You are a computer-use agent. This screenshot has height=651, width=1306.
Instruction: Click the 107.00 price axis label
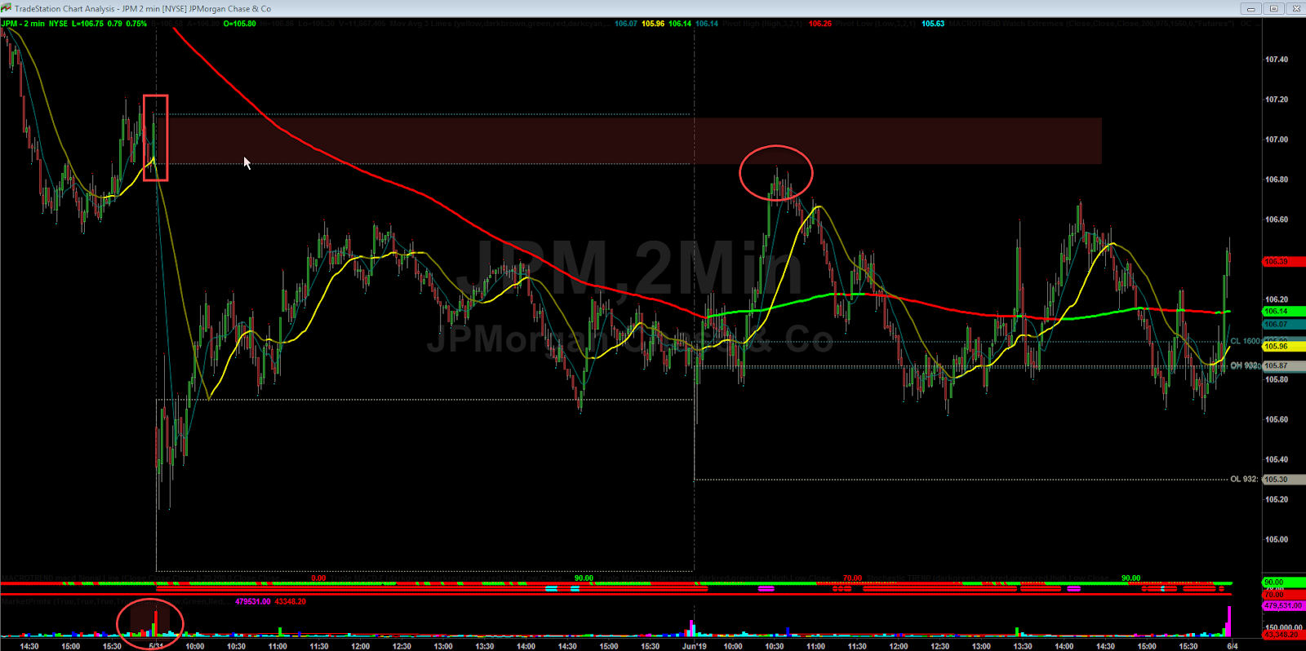coord(1276,139)
